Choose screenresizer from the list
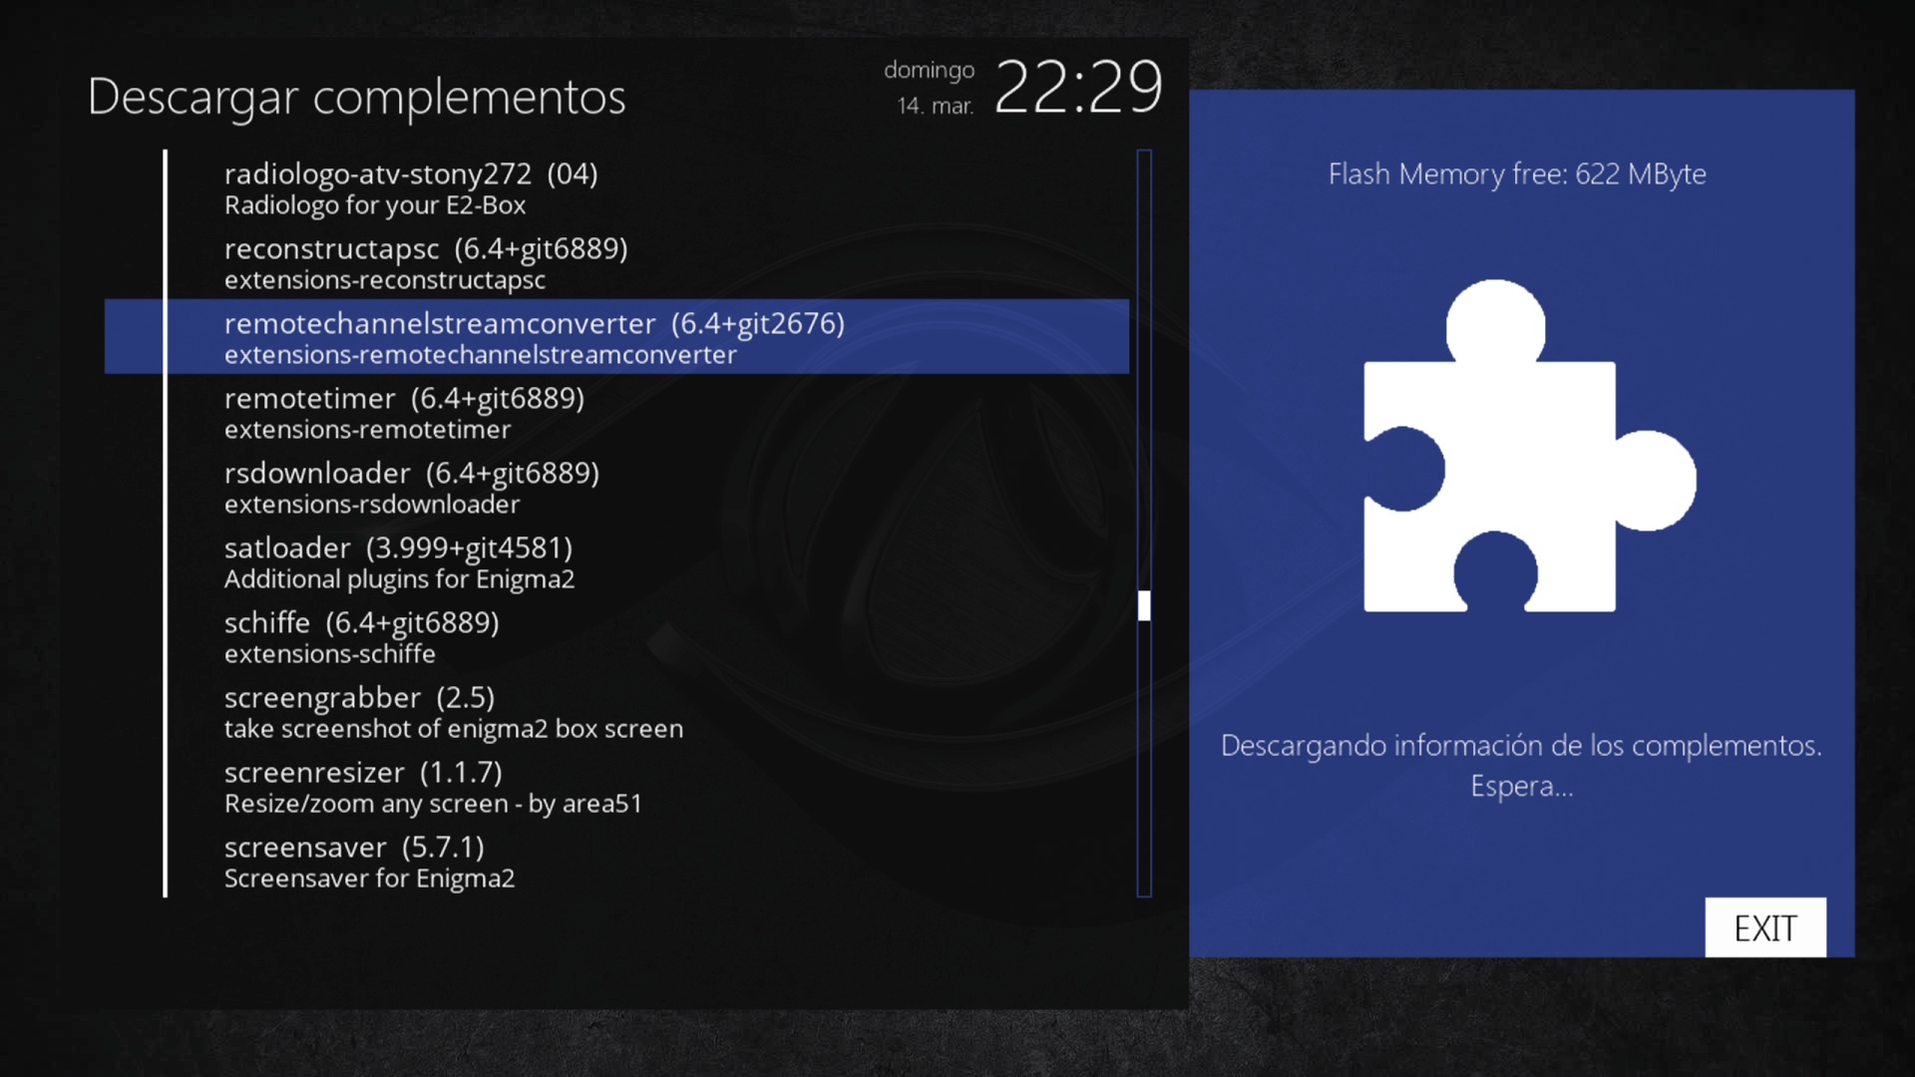This screenshot has height=1077, width=1915. [x=433, y=786]
